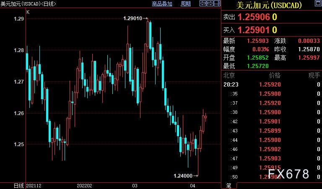The image size is (322, 189).
Task: Click the 202202 date axis label
Action: pyautogui.click(x=84, y=186)
